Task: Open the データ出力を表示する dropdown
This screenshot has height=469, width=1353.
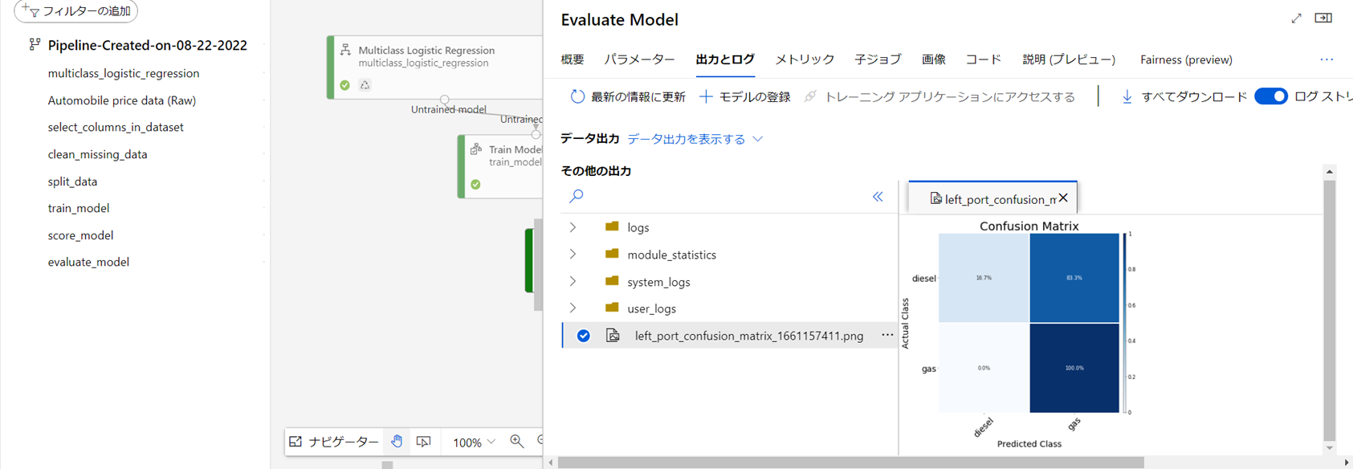Action: tap(695, 139)
